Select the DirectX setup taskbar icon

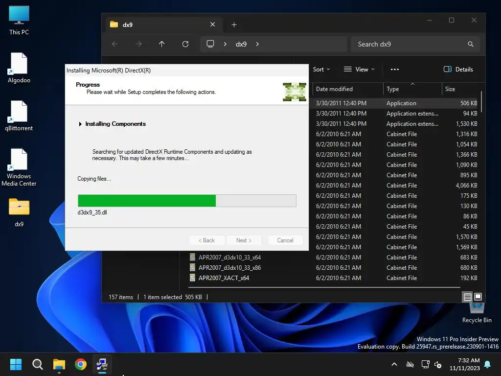point(102,364)
